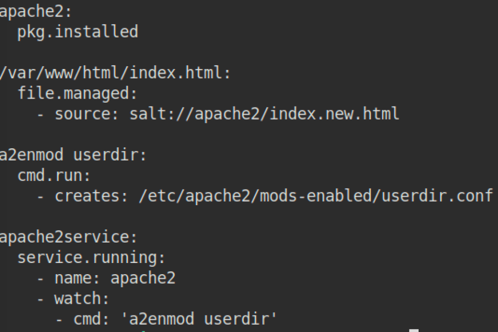
Task: Place cursor on the "cmd.run:" line
Action: [55, 176]
